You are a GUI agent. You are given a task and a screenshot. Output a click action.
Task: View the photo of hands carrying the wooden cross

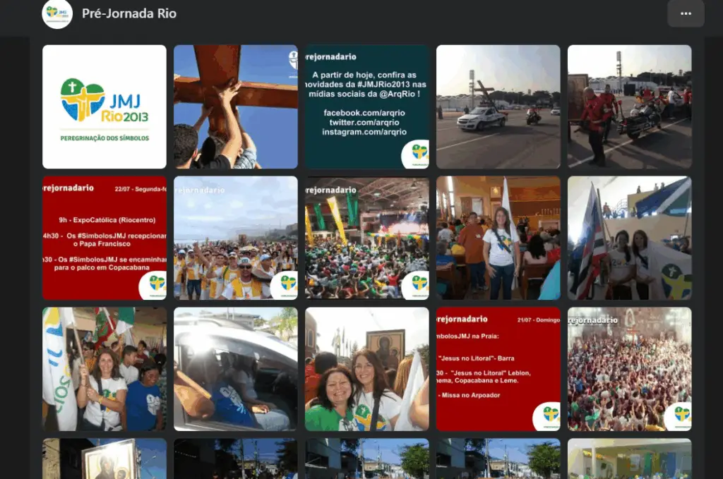click(x=236, y=106)
